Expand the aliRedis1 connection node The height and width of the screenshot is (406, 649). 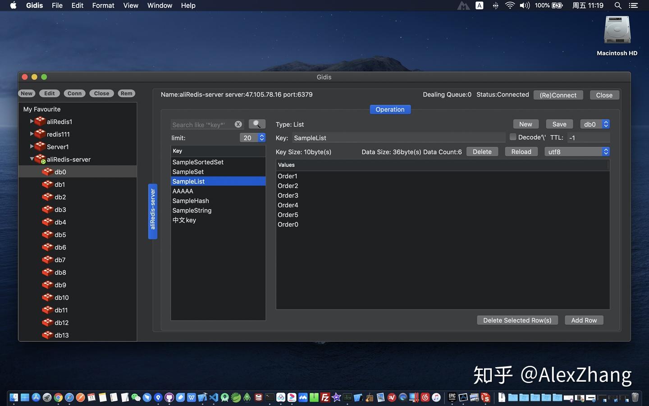pyautogui.click(x=32, y=121)
